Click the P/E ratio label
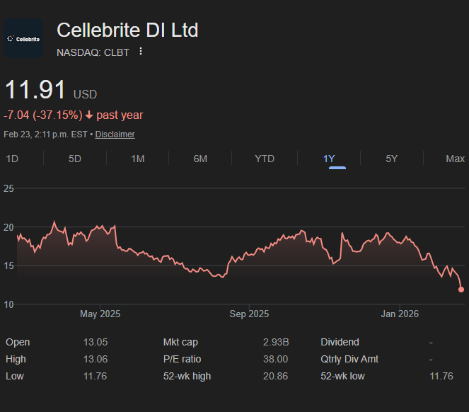This screenshot has height=412, width=469. pos(183,360)
